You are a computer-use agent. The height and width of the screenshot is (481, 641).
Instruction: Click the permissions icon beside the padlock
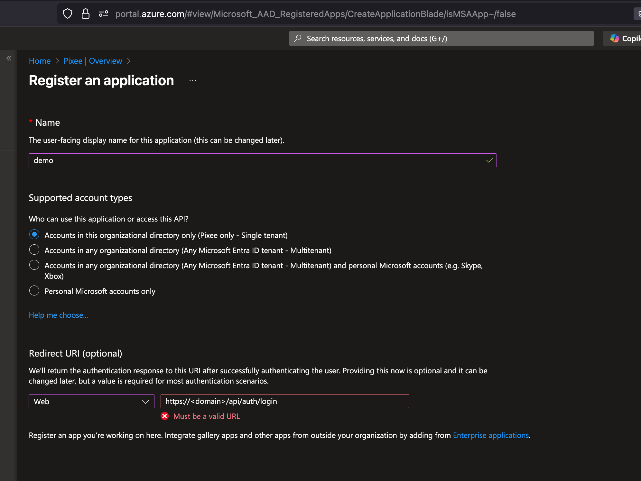[x=103, y=14]
